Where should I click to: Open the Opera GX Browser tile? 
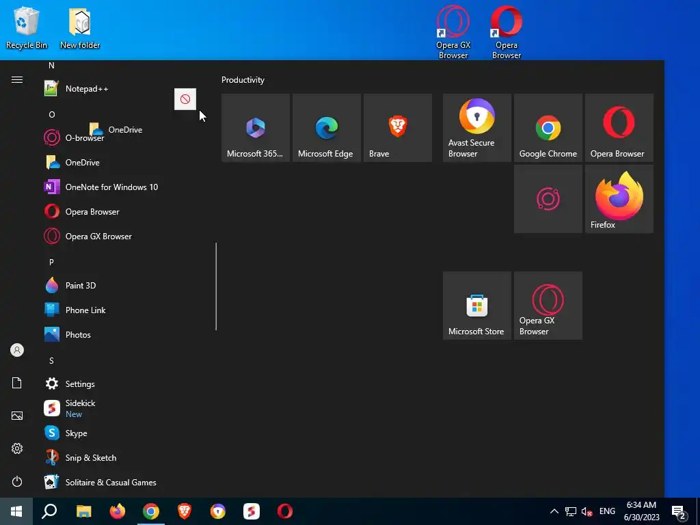548,306
